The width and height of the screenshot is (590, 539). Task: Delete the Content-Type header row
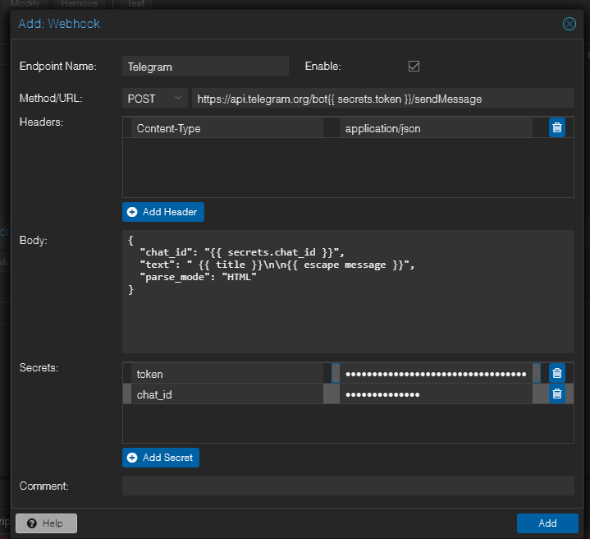[557, 127]
